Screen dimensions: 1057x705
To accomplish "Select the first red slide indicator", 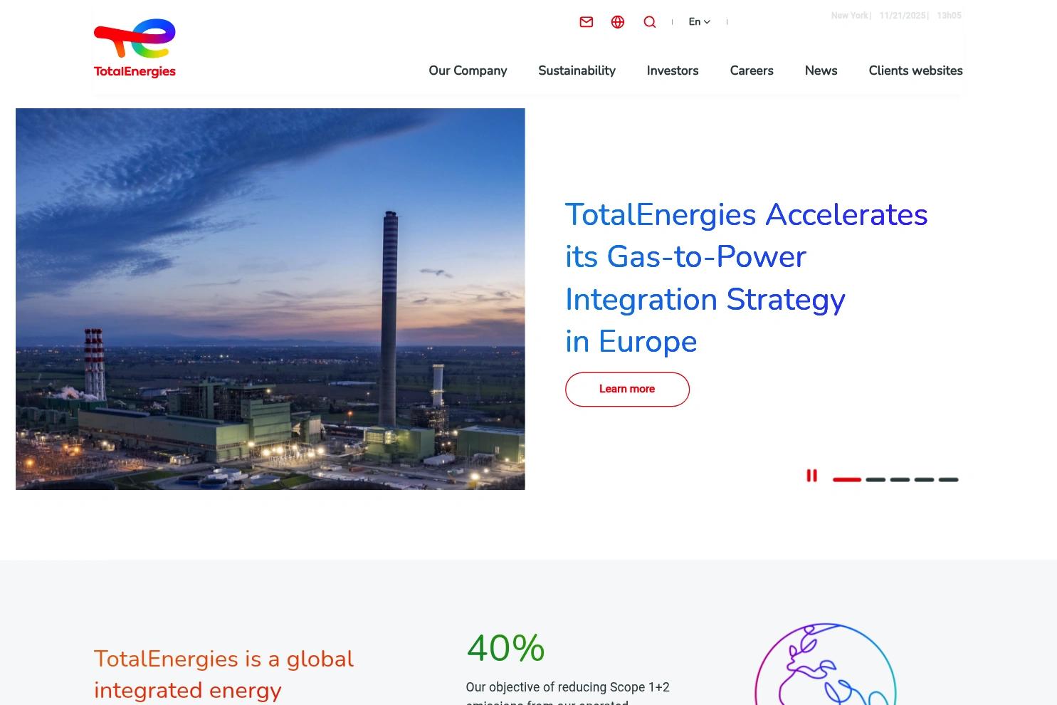I will (847, 480).
